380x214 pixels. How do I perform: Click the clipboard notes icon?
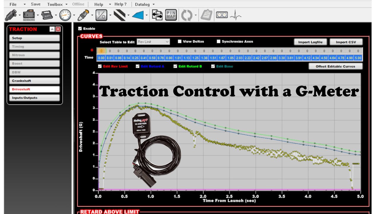[x=206, y=15]
